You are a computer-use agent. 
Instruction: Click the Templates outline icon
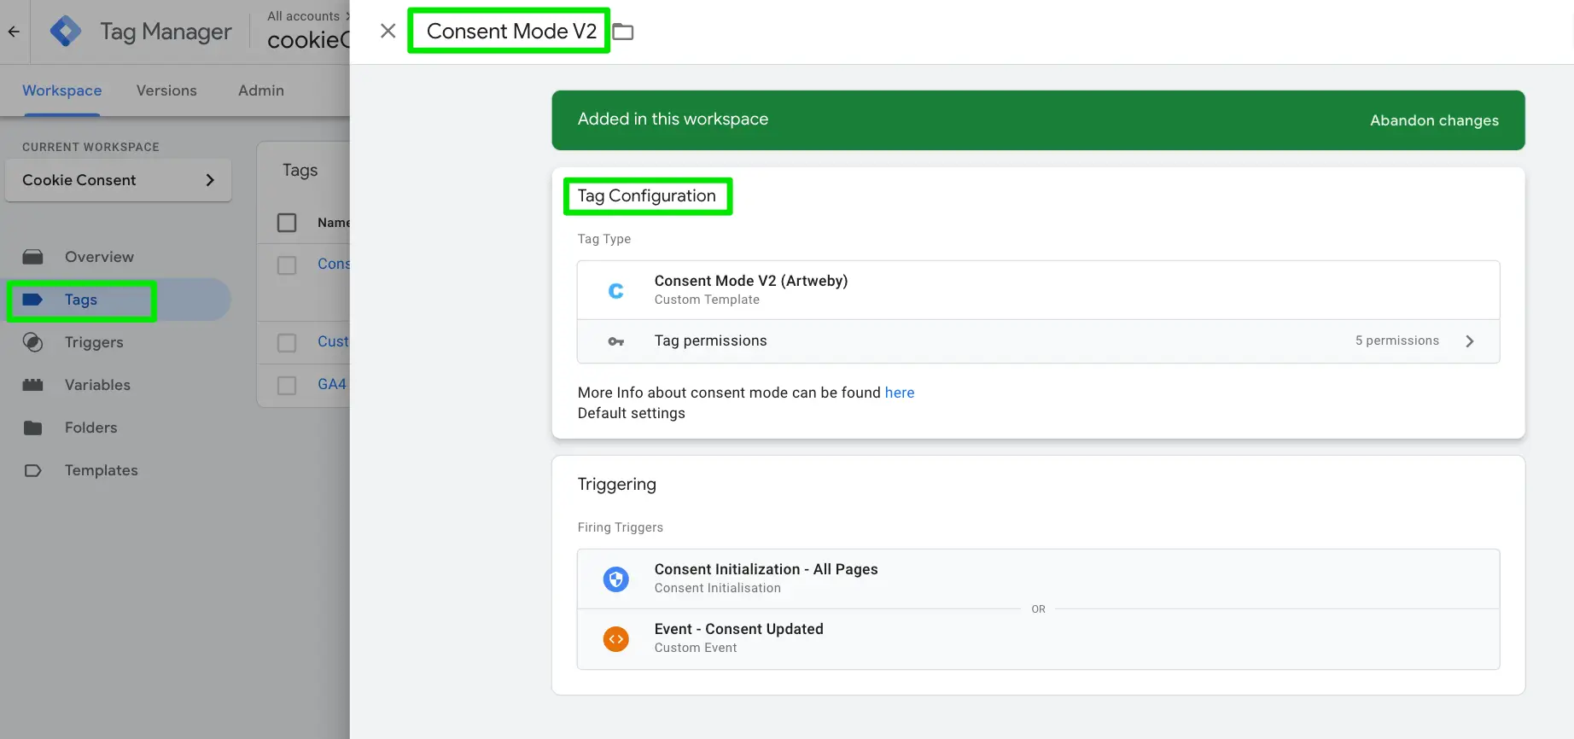(32, 470)
